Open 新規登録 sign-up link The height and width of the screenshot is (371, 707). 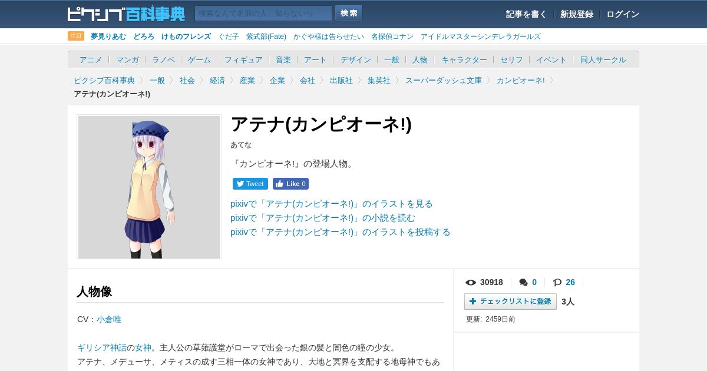pyautogui.click(x=577, y=14)
